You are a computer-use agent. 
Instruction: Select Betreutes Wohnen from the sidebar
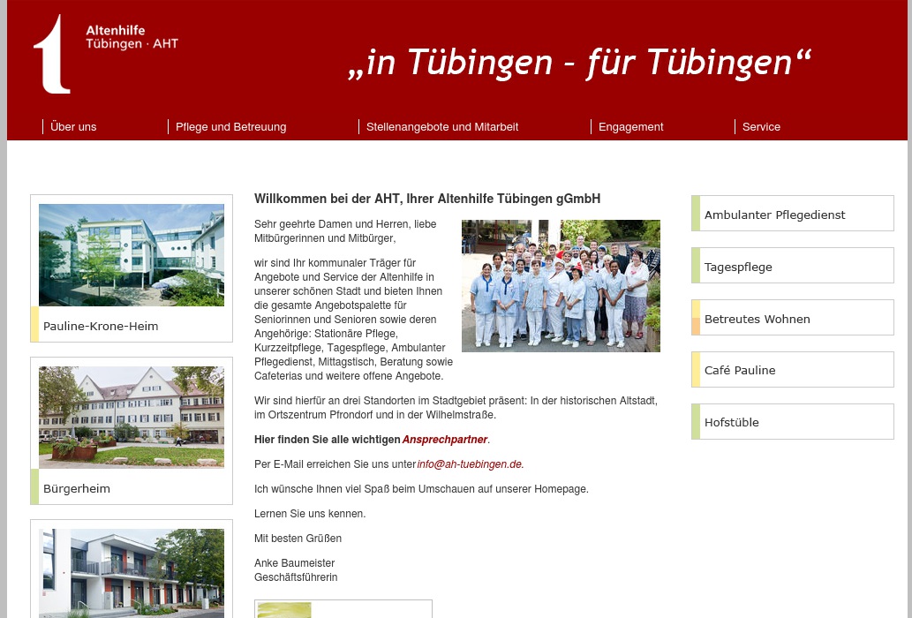[x=757, y=318]
